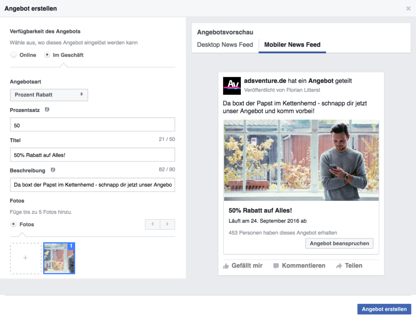Select the uploaded photo thumbnail
This screenshot has width=416, height=321.
point(59,258)
